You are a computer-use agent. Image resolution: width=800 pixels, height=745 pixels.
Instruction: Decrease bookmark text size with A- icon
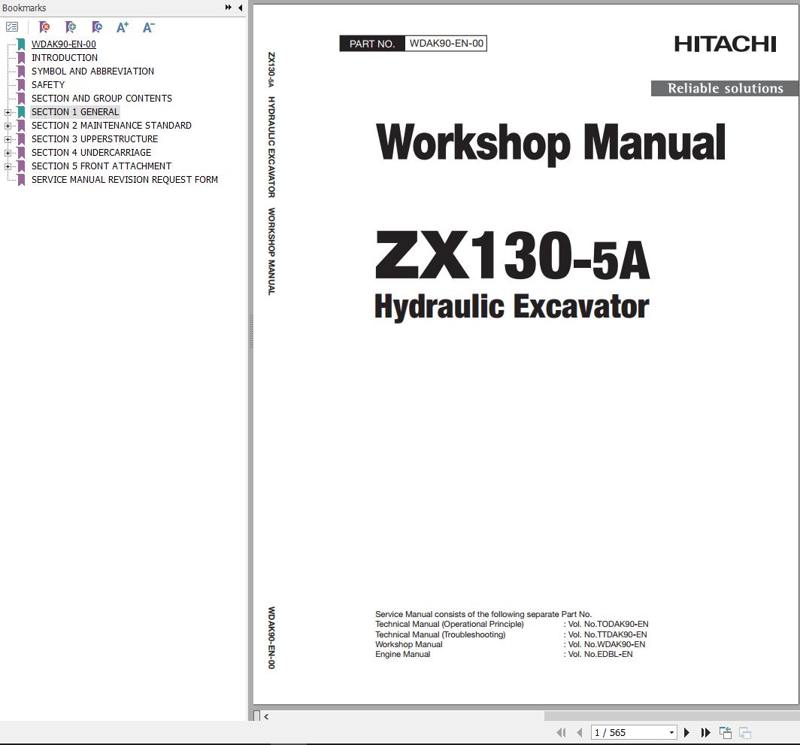(148, 27)
